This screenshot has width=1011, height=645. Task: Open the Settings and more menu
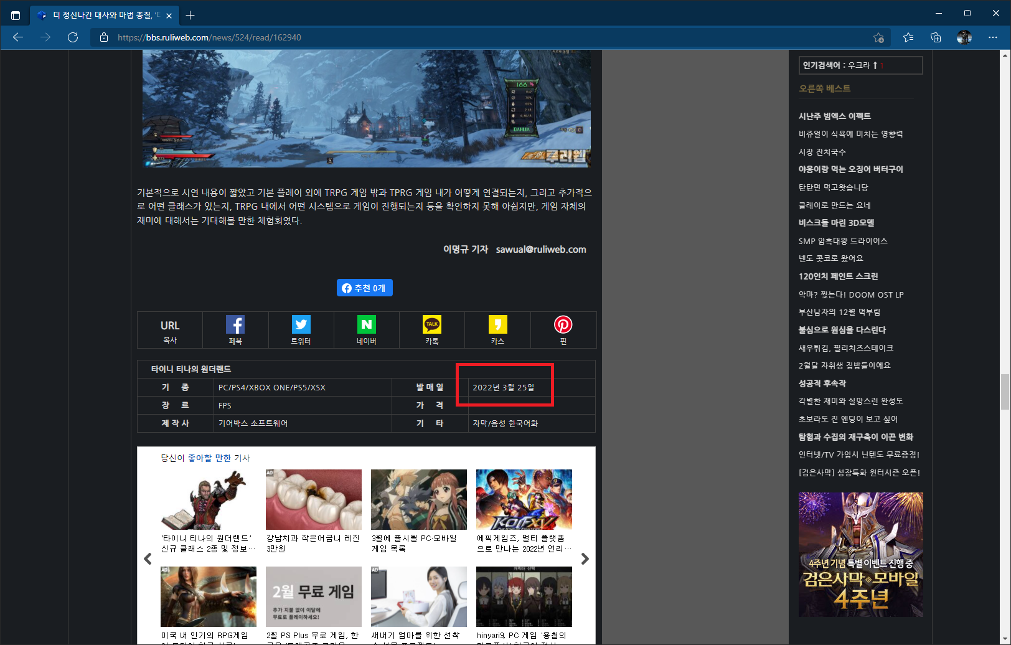(x=993, y=37)
